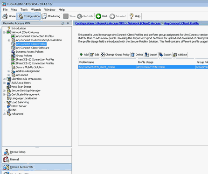Expand Advanced under Network Client Access
Viewport: 208px width, 174px height.
[x=9, y=75]
